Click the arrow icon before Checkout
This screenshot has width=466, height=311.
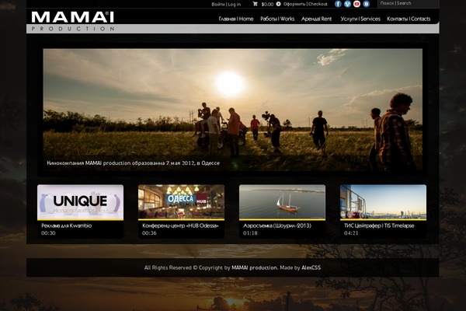tap(278, 4)
